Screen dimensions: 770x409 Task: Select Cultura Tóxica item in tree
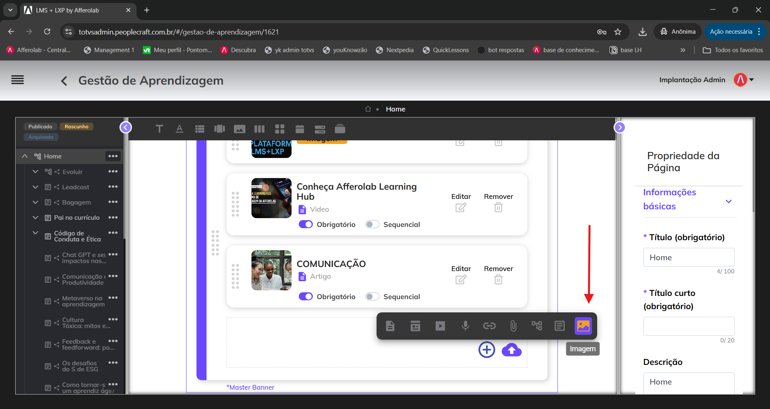[x=86, y=323]
